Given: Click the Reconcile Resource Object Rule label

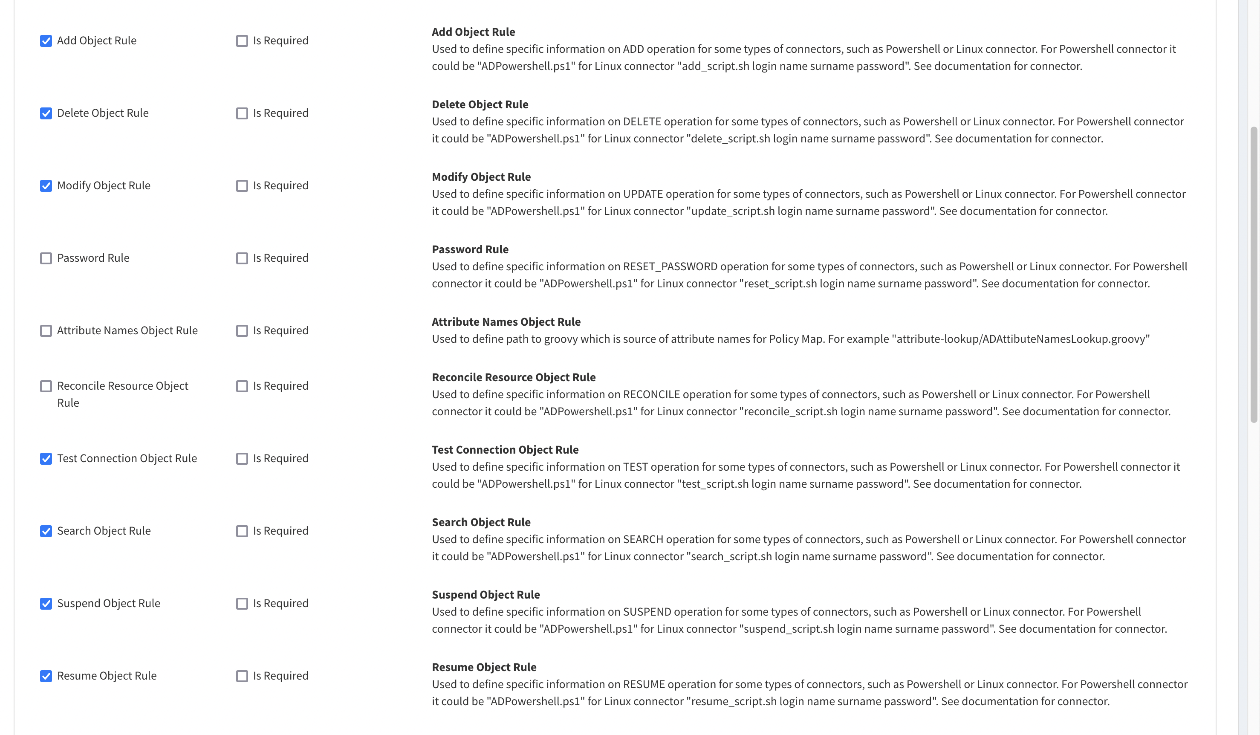Looking at the screenshot, I should tap(122, 395).
